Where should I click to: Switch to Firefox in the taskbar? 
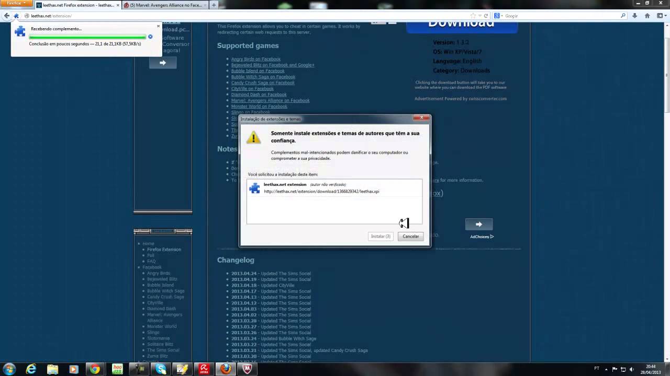click(x=226, y=369)
